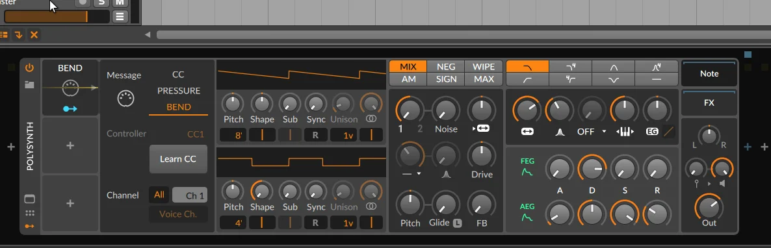This screenshot has width=771, height=248.
Task: Select the SIGN oscillator blend mode
Action: click(446, 79)
